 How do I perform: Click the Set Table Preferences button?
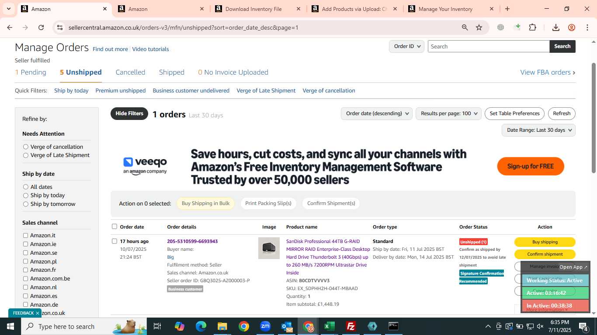point(514,113)
